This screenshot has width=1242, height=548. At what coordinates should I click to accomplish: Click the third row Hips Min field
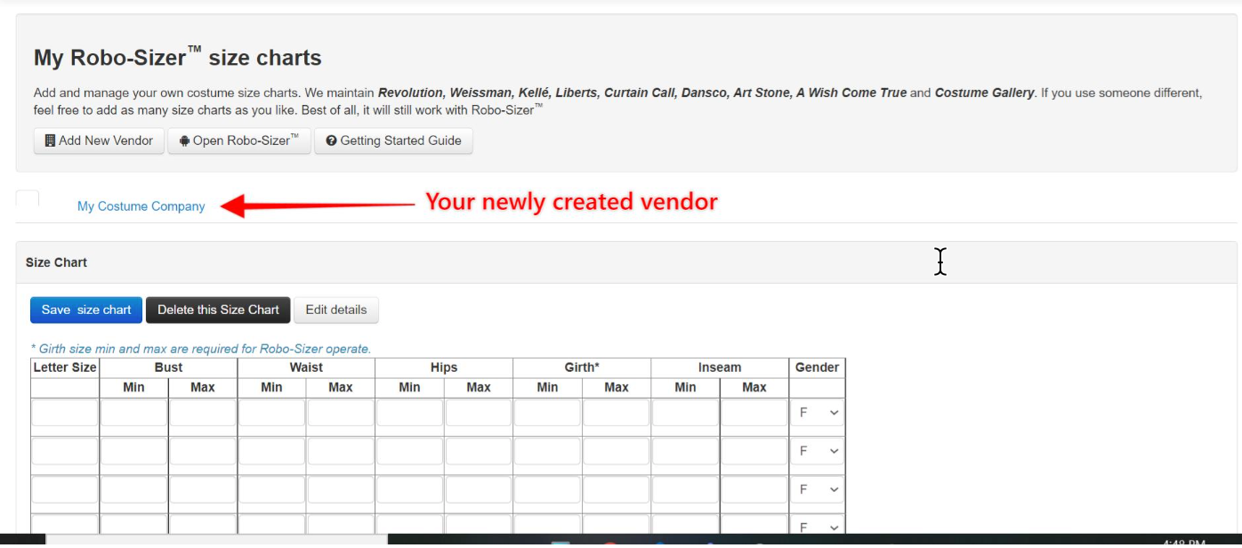(409, 489)
